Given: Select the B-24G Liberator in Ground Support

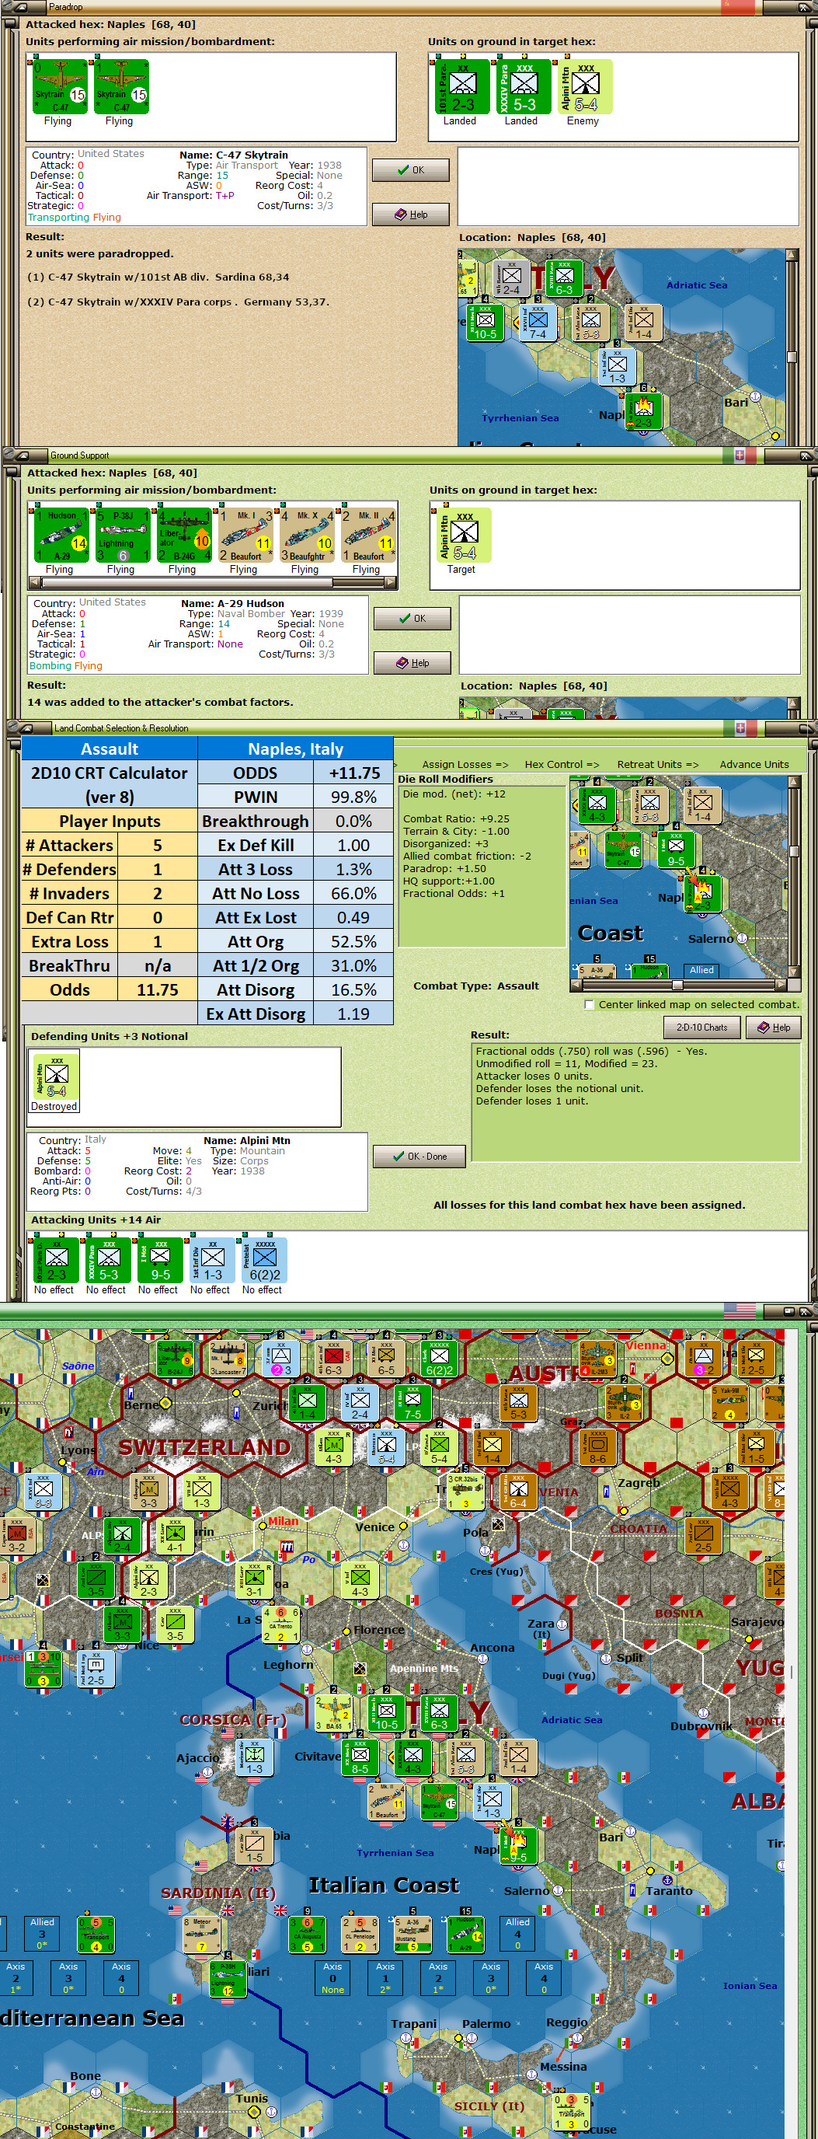Looking at the screenshot, I should [183, 536].
